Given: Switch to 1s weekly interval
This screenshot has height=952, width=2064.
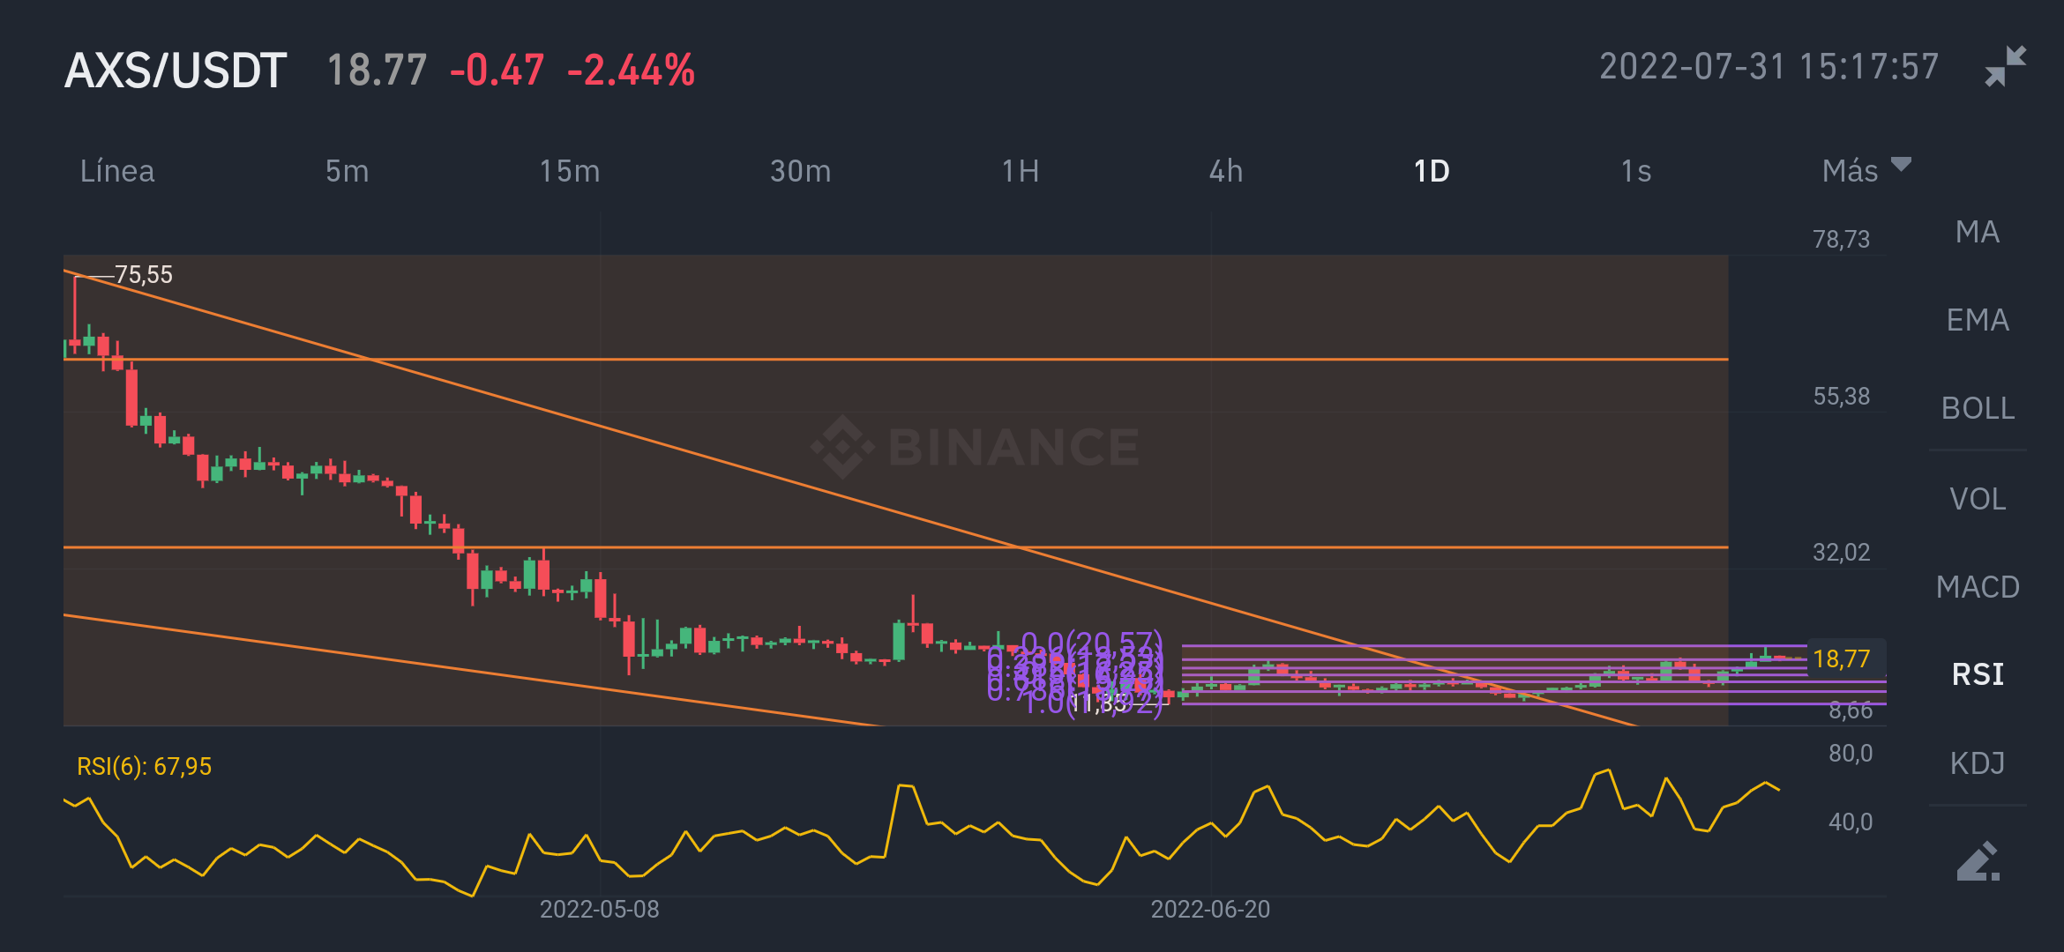Looking at the screenshot, I should point(1636,171).
